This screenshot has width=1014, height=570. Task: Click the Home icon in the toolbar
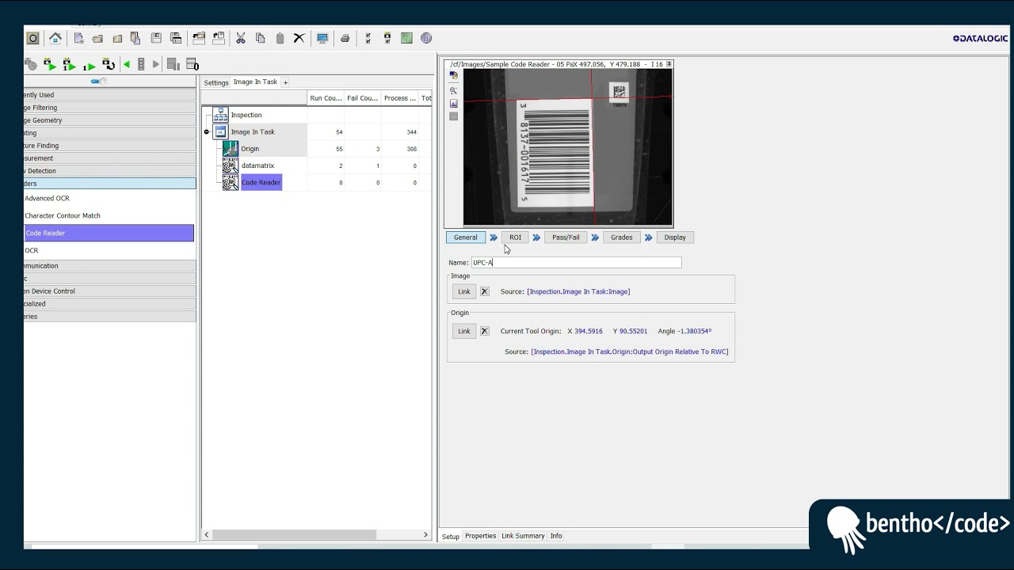pyautogui.click(x=55, y=38)
